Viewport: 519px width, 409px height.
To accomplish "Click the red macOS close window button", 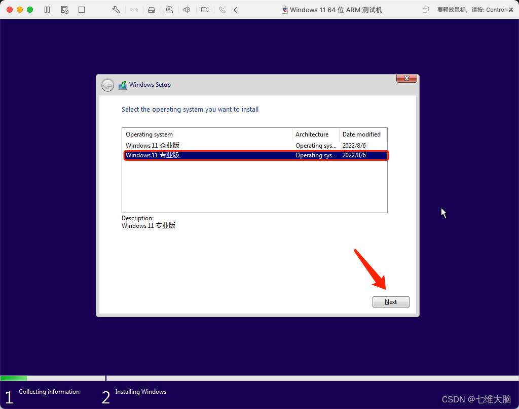I will pos(10,10).
